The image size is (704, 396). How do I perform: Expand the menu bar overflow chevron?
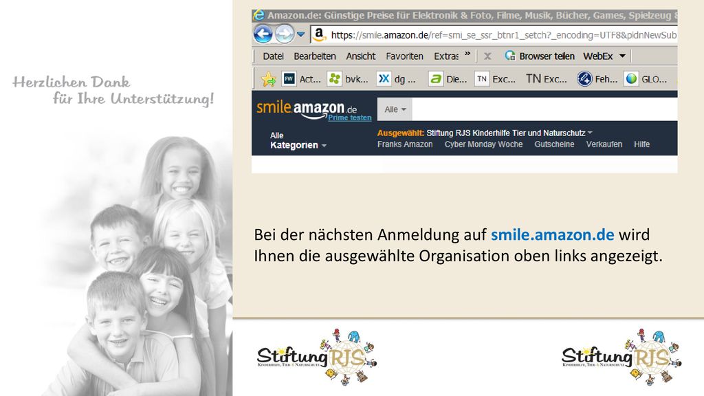point(467,54)
